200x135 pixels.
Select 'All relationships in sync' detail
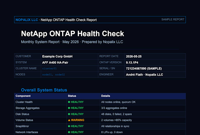point(115,126)
